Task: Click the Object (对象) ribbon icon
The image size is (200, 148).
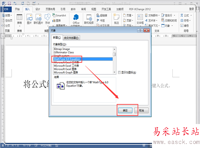Action: pos(163,26)
